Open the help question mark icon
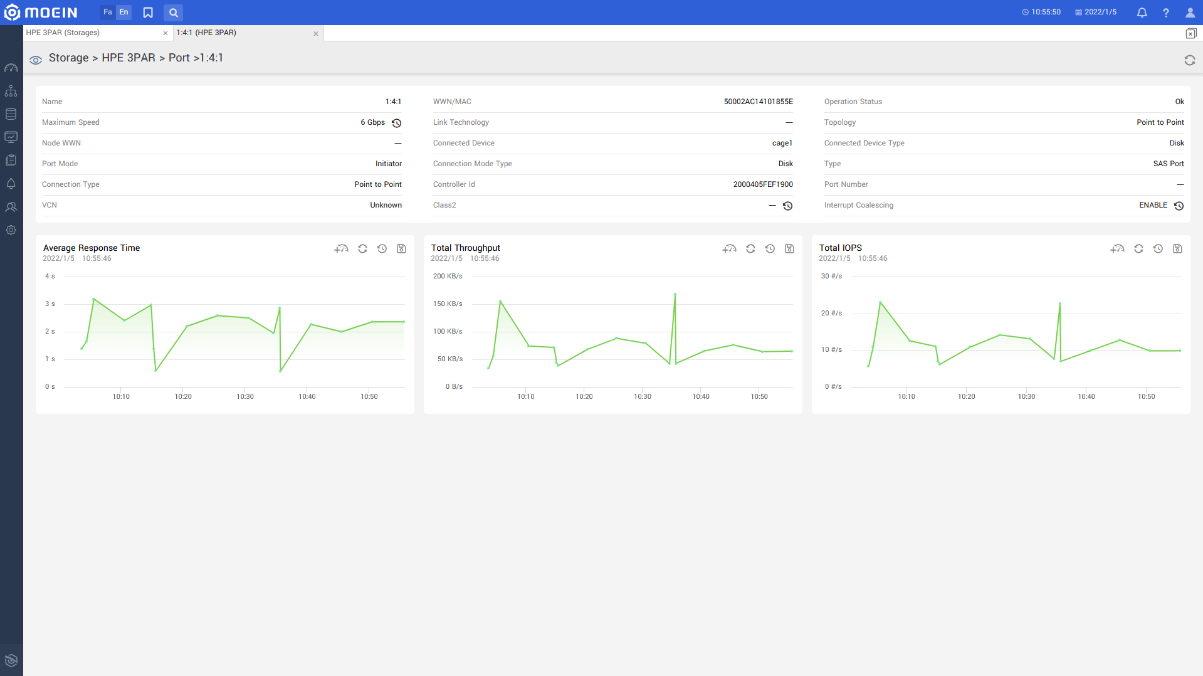 (1166, 13)
